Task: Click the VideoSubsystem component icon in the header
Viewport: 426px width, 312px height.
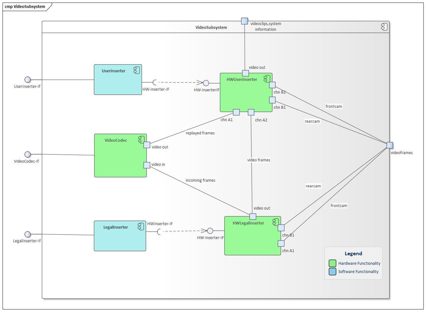Action: pos(384,27)
